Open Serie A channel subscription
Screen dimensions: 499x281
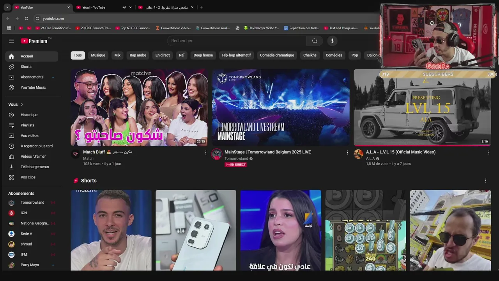point(32,234)
